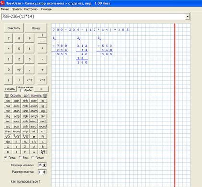Open the Настройки menu
This screenshot has width=202, height=187.
(31, 9)
